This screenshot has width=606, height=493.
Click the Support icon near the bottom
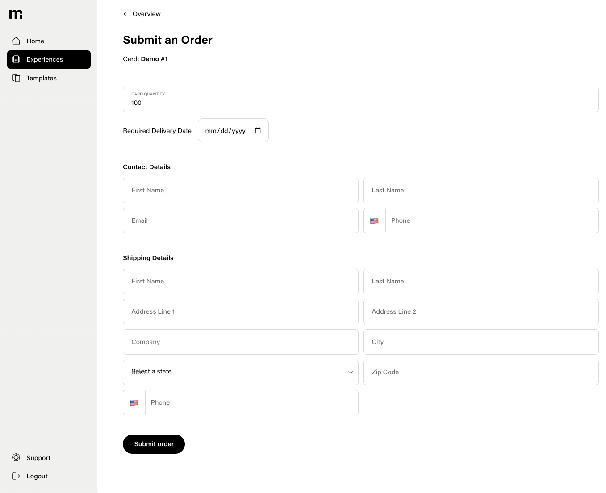pyautogui.click(x=16, y=458)
